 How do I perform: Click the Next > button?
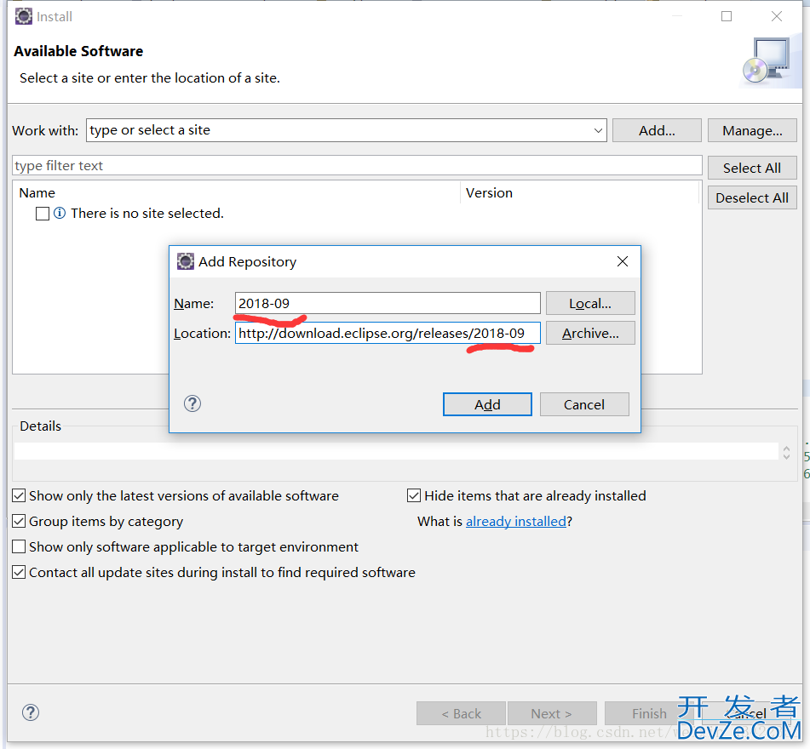[552, 713]
